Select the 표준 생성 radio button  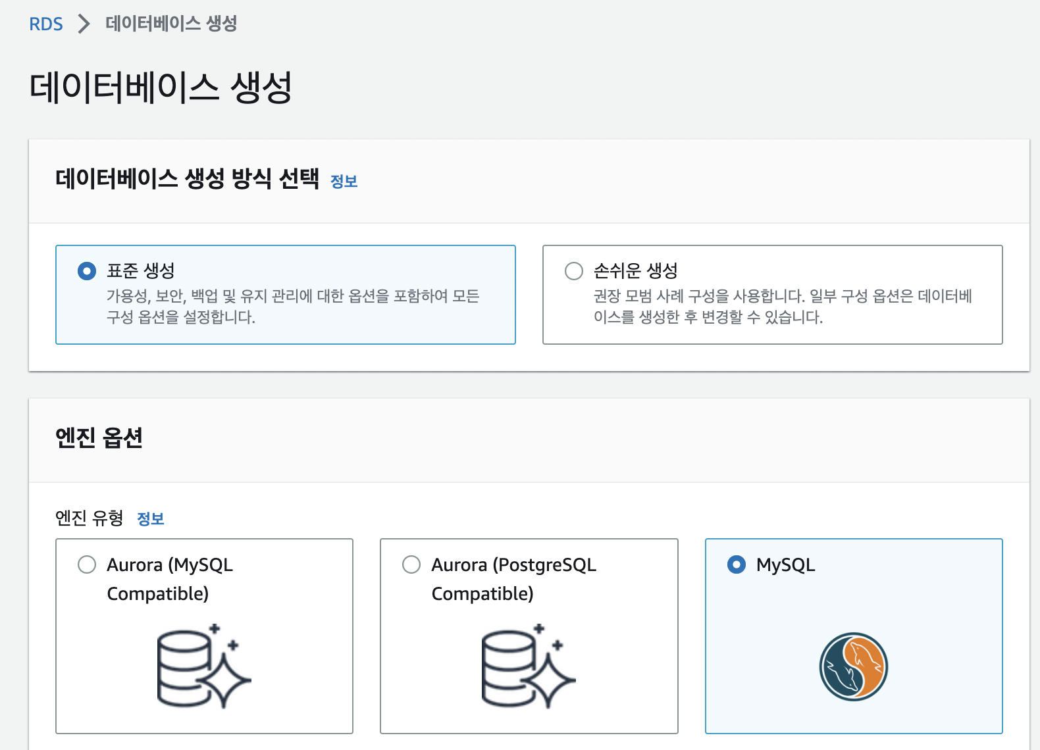point(87,270)
